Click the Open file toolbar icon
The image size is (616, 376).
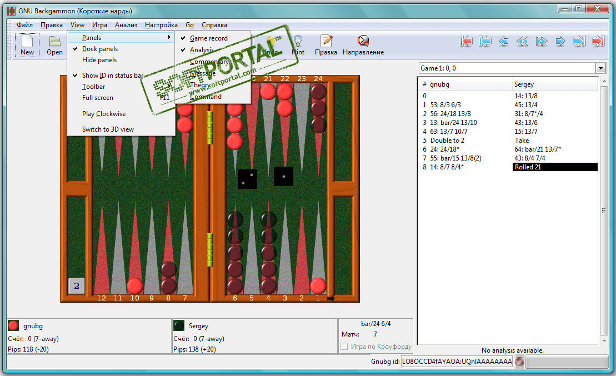click(x=54, y=45)
